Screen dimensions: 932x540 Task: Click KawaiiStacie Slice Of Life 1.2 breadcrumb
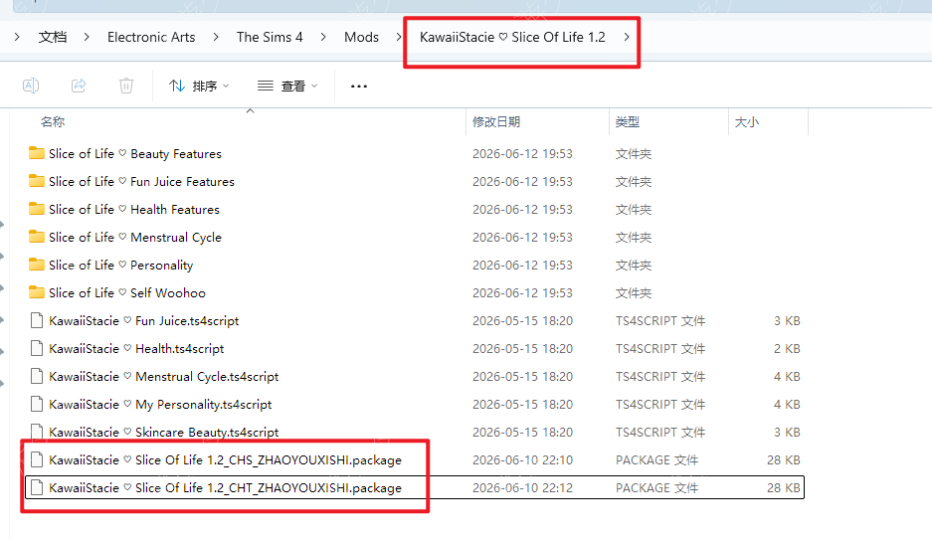click(512, 37)
